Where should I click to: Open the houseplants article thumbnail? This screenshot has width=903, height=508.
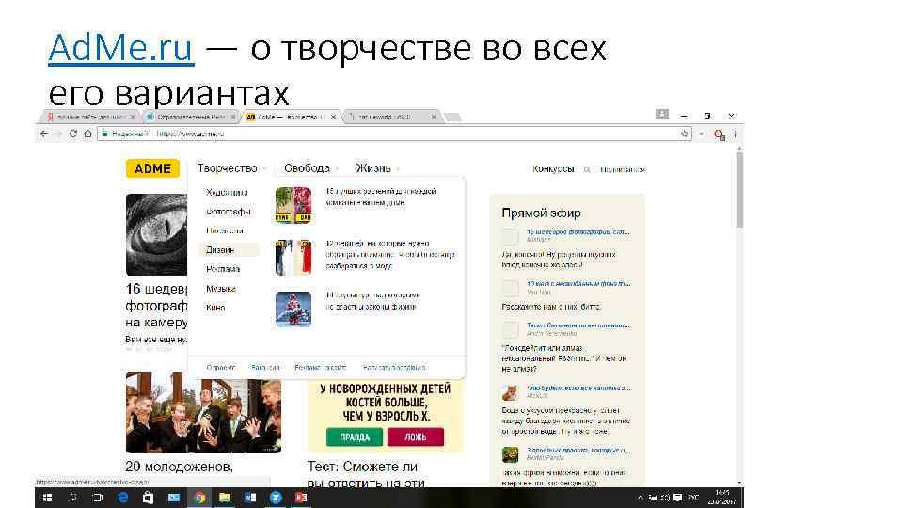pyautogui.click(x=293, y=205)
